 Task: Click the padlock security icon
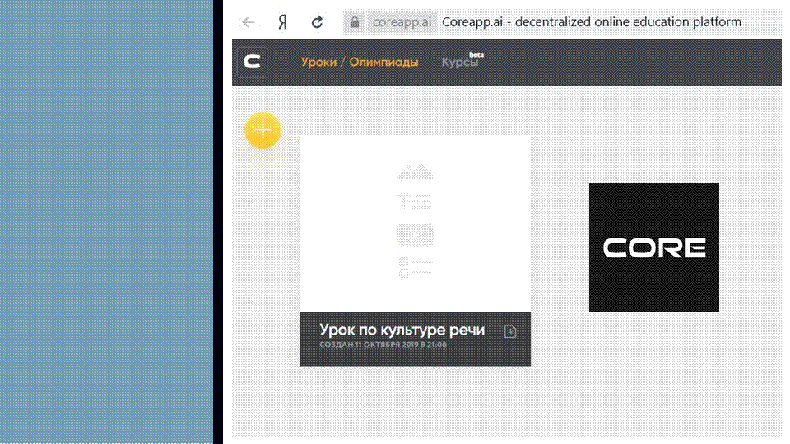(x=355, y=22)
